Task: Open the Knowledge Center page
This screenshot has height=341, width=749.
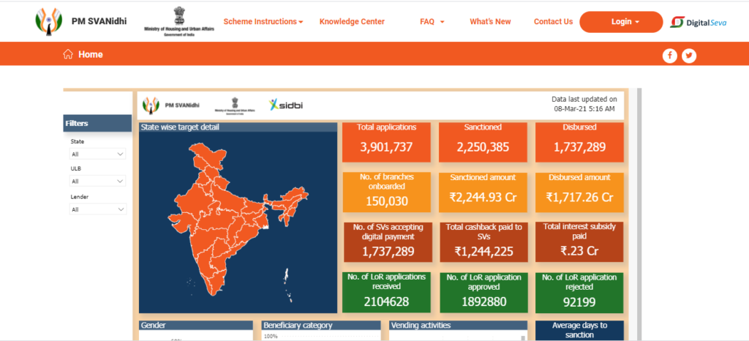Action: [x=352, y=21]
